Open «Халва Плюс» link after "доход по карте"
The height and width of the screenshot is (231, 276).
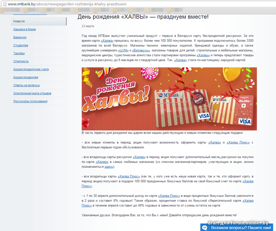click(x=169, y=196)
